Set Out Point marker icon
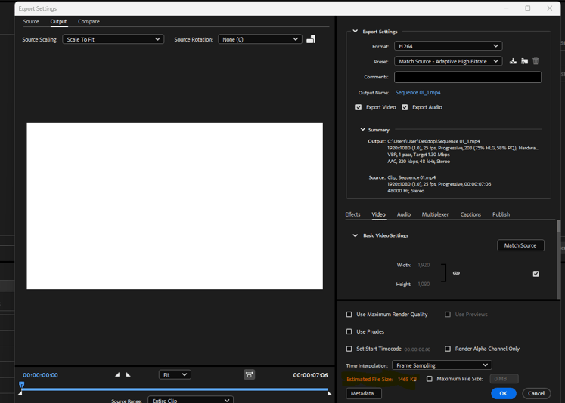The height and width of the screenshot is (403, 565). click(x=129, y=374)
